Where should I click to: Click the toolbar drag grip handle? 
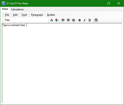[x=3, y=20]
